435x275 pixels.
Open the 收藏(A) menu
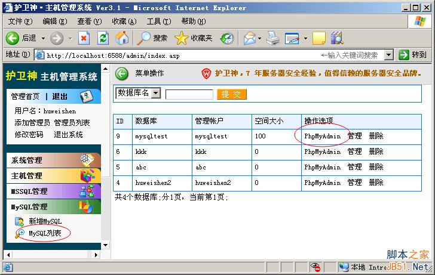point(124,21)
